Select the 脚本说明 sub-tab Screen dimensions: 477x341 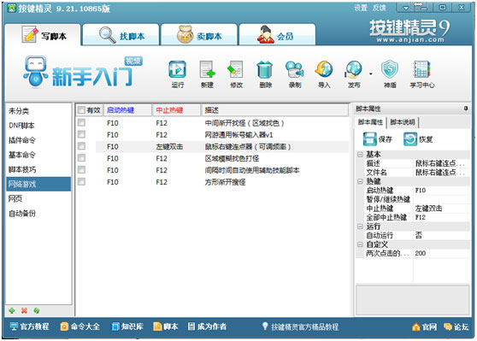pos(403,122)
